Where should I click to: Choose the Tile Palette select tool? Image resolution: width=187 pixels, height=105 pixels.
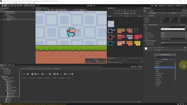[x=115, y=11]
